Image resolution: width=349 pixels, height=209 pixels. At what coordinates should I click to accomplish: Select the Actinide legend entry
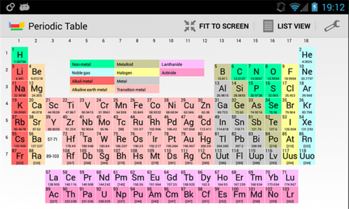coord(182,73)
